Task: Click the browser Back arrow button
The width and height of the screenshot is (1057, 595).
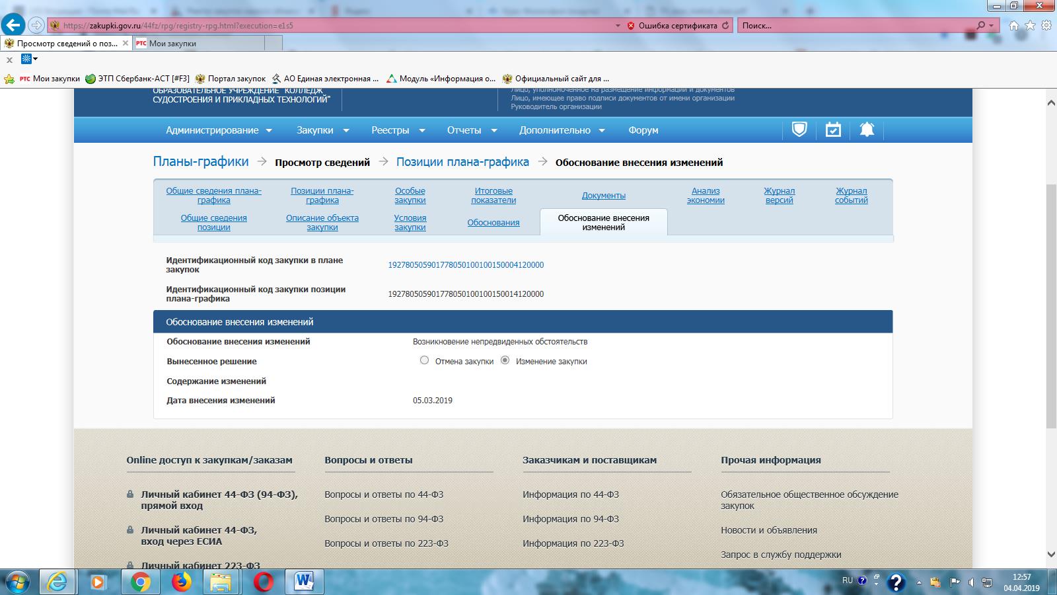Action: (13, 25)
